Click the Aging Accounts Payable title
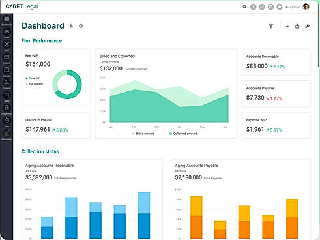 tap(196, 166)
